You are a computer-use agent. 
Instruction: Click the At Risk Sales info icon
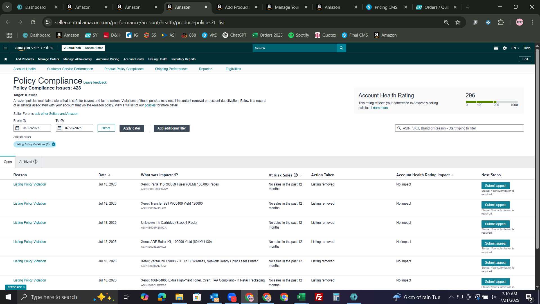(x=296, y=175)
